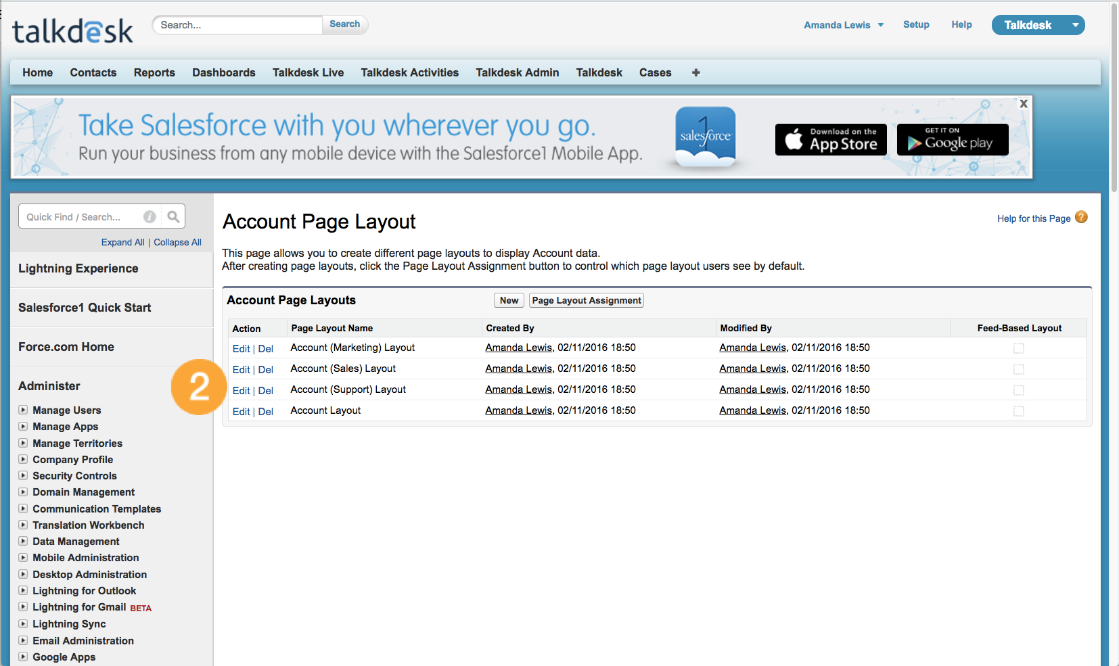
Task: Open the Setup link
Action: click(916, 24)
